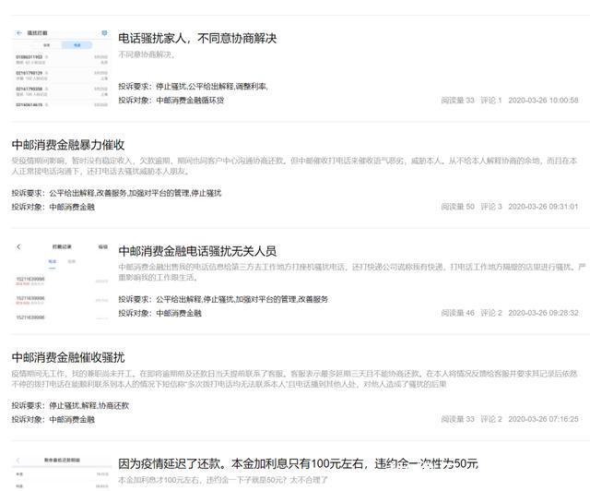Select complaint target 中邮消费金融循环贷
This screenshot has height=491, width=590.
click(x=190, y=101)
